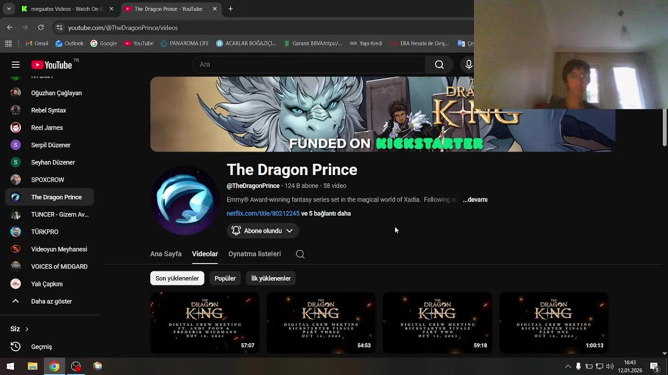The height and width of the screenshot is (375, 668).
Task: Switch to Ana Sayfa channel tab
Action: tap(166, 254)
